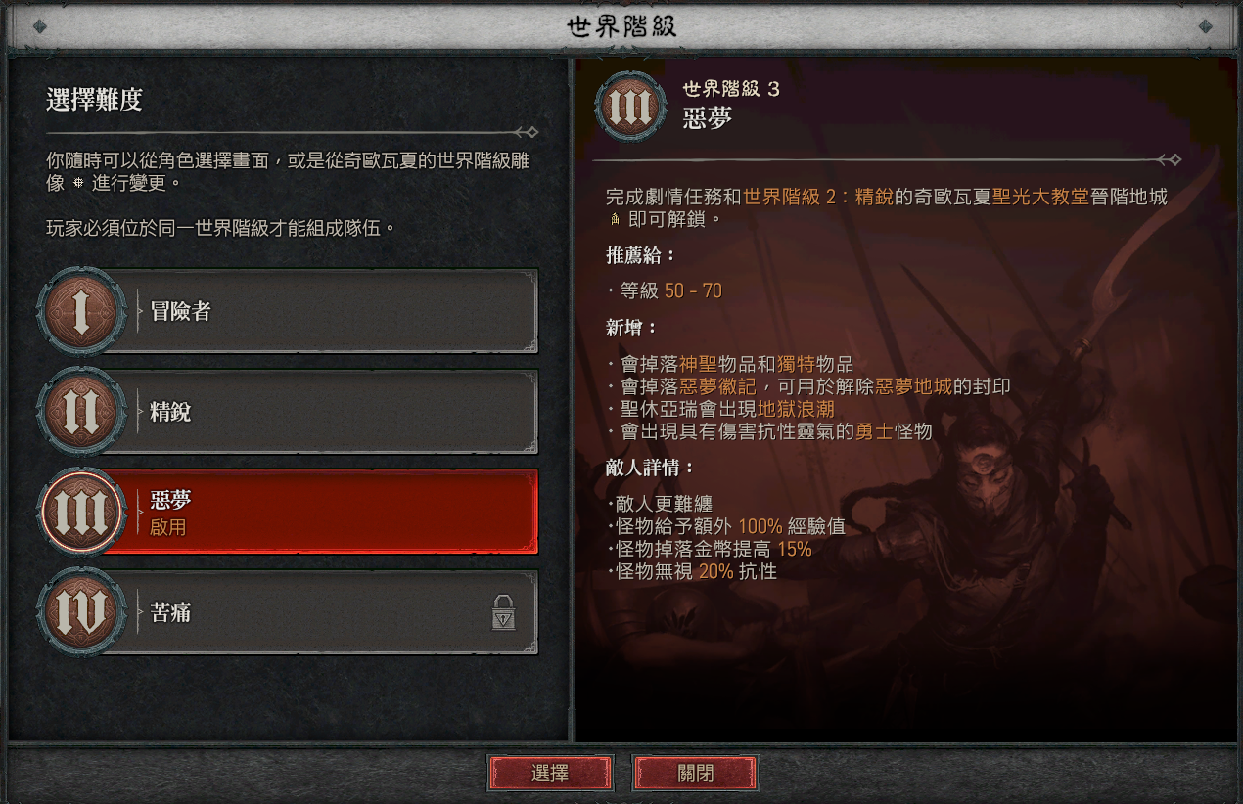Select the locked 苦痛 difficulty option
The image size is (1243, 804).
[x=319, y=613]
